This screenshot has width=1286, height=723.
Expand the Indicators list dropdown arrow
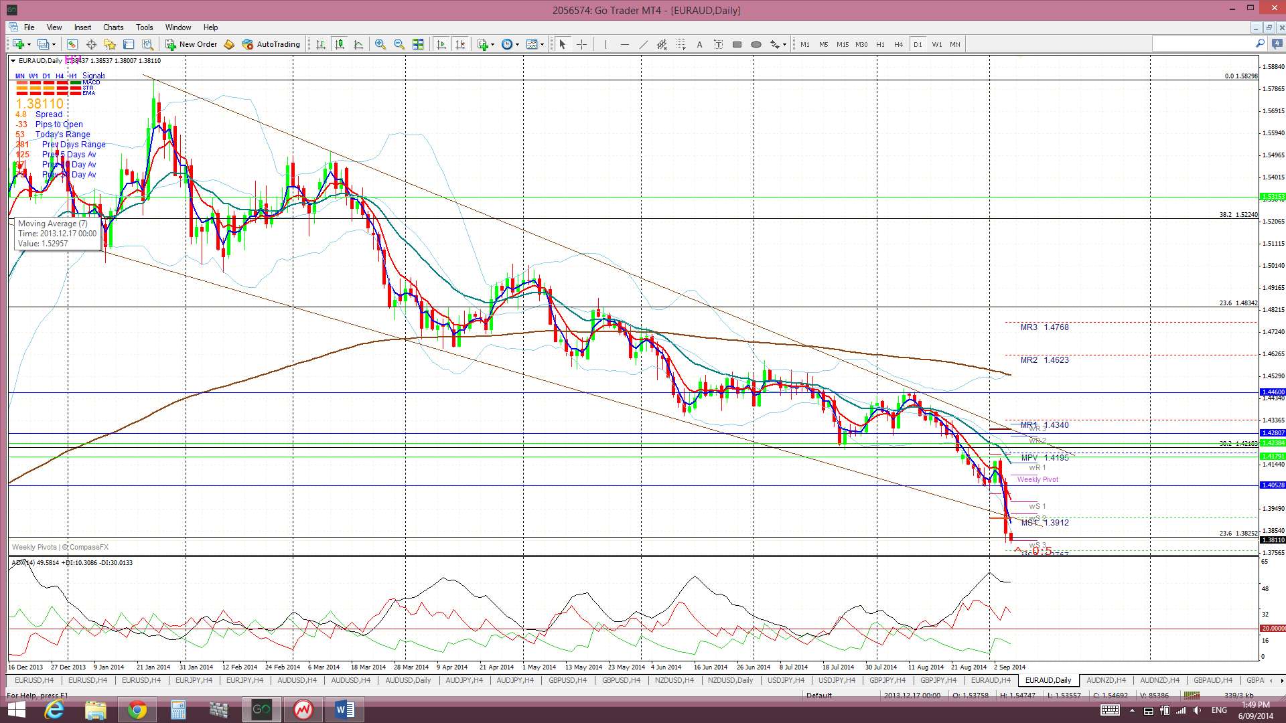click(493, 44)
